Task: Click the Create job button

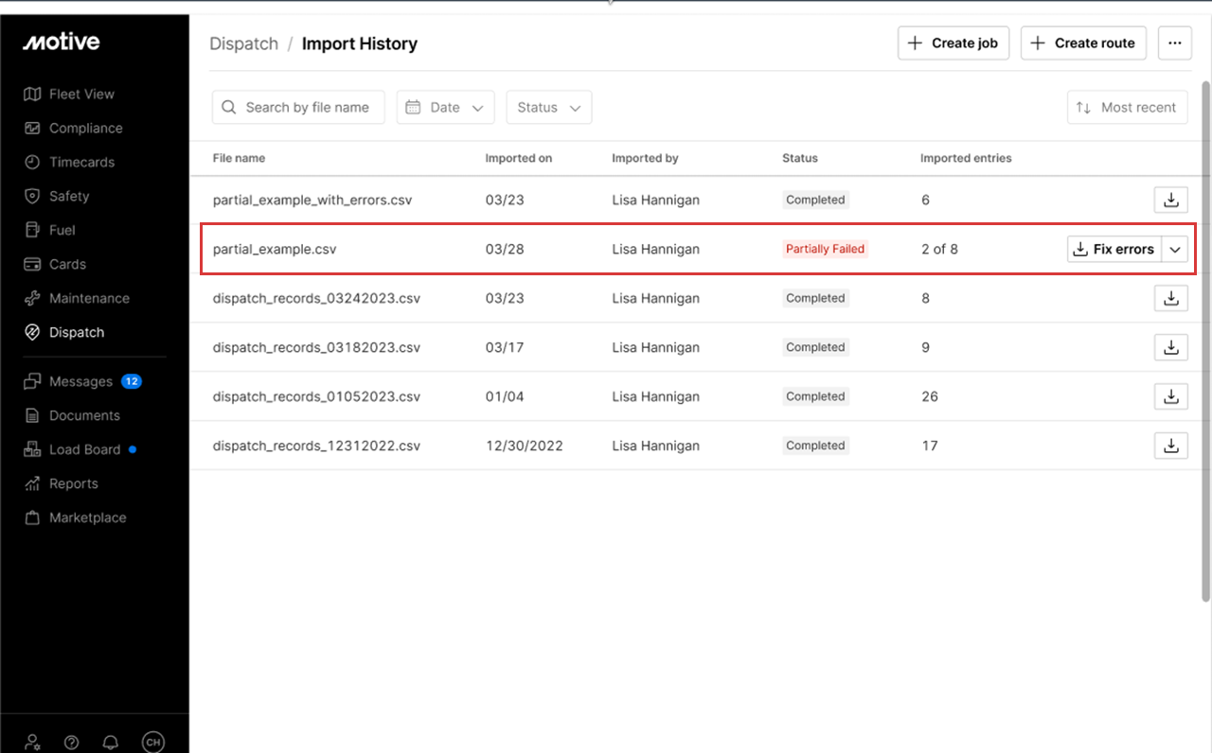Action: pyautogui.click(x=954, y=43)
